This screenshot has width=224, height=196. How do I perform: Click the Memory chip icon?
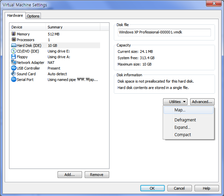pyautogui.click(x=14, y=34)
